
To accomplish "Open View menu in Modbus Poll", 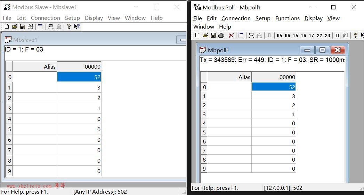I will (x=334, y=18).
